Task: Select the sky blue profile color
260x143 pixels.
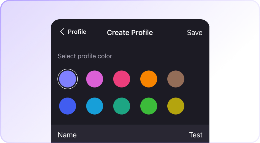Action: point(95,106)
